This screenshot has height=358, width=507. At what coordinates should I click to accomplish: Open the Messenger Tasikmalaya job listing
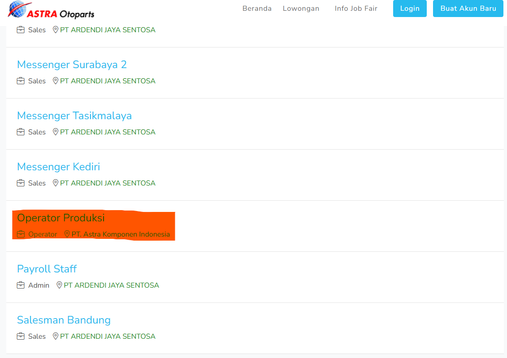tap(74, 116)
